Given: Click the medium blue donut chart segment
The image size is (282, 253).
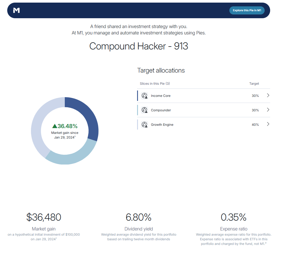Looking at the screenshot, I should click(x=72, y=156).
